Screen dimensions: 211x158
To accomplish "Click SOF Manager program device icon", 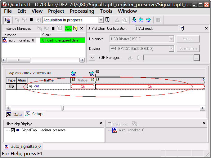I will [x=130, y=58].
